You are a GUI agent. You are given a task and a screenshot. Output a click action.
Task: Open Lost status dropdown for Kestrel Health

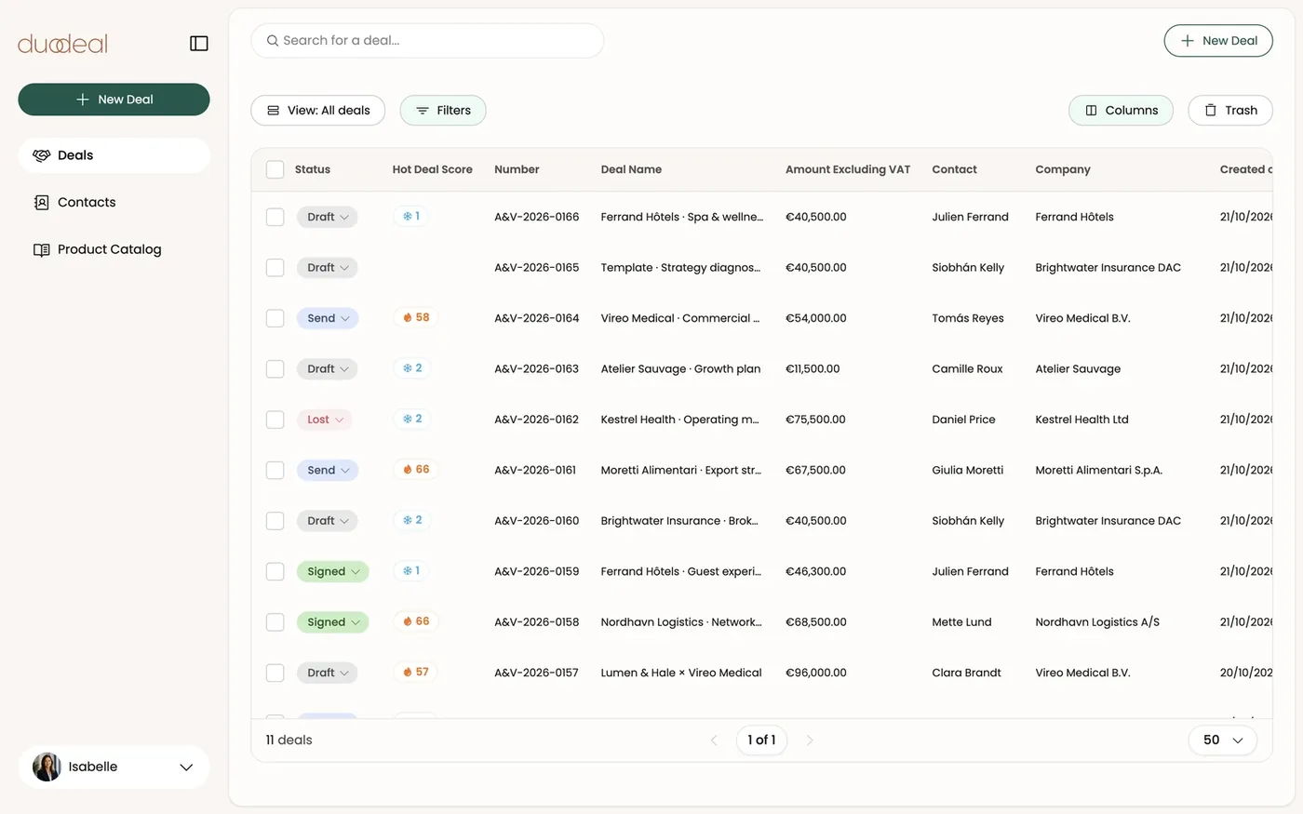pos(325,420)
